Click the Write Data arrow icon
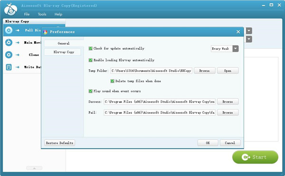 coord(18,67)
